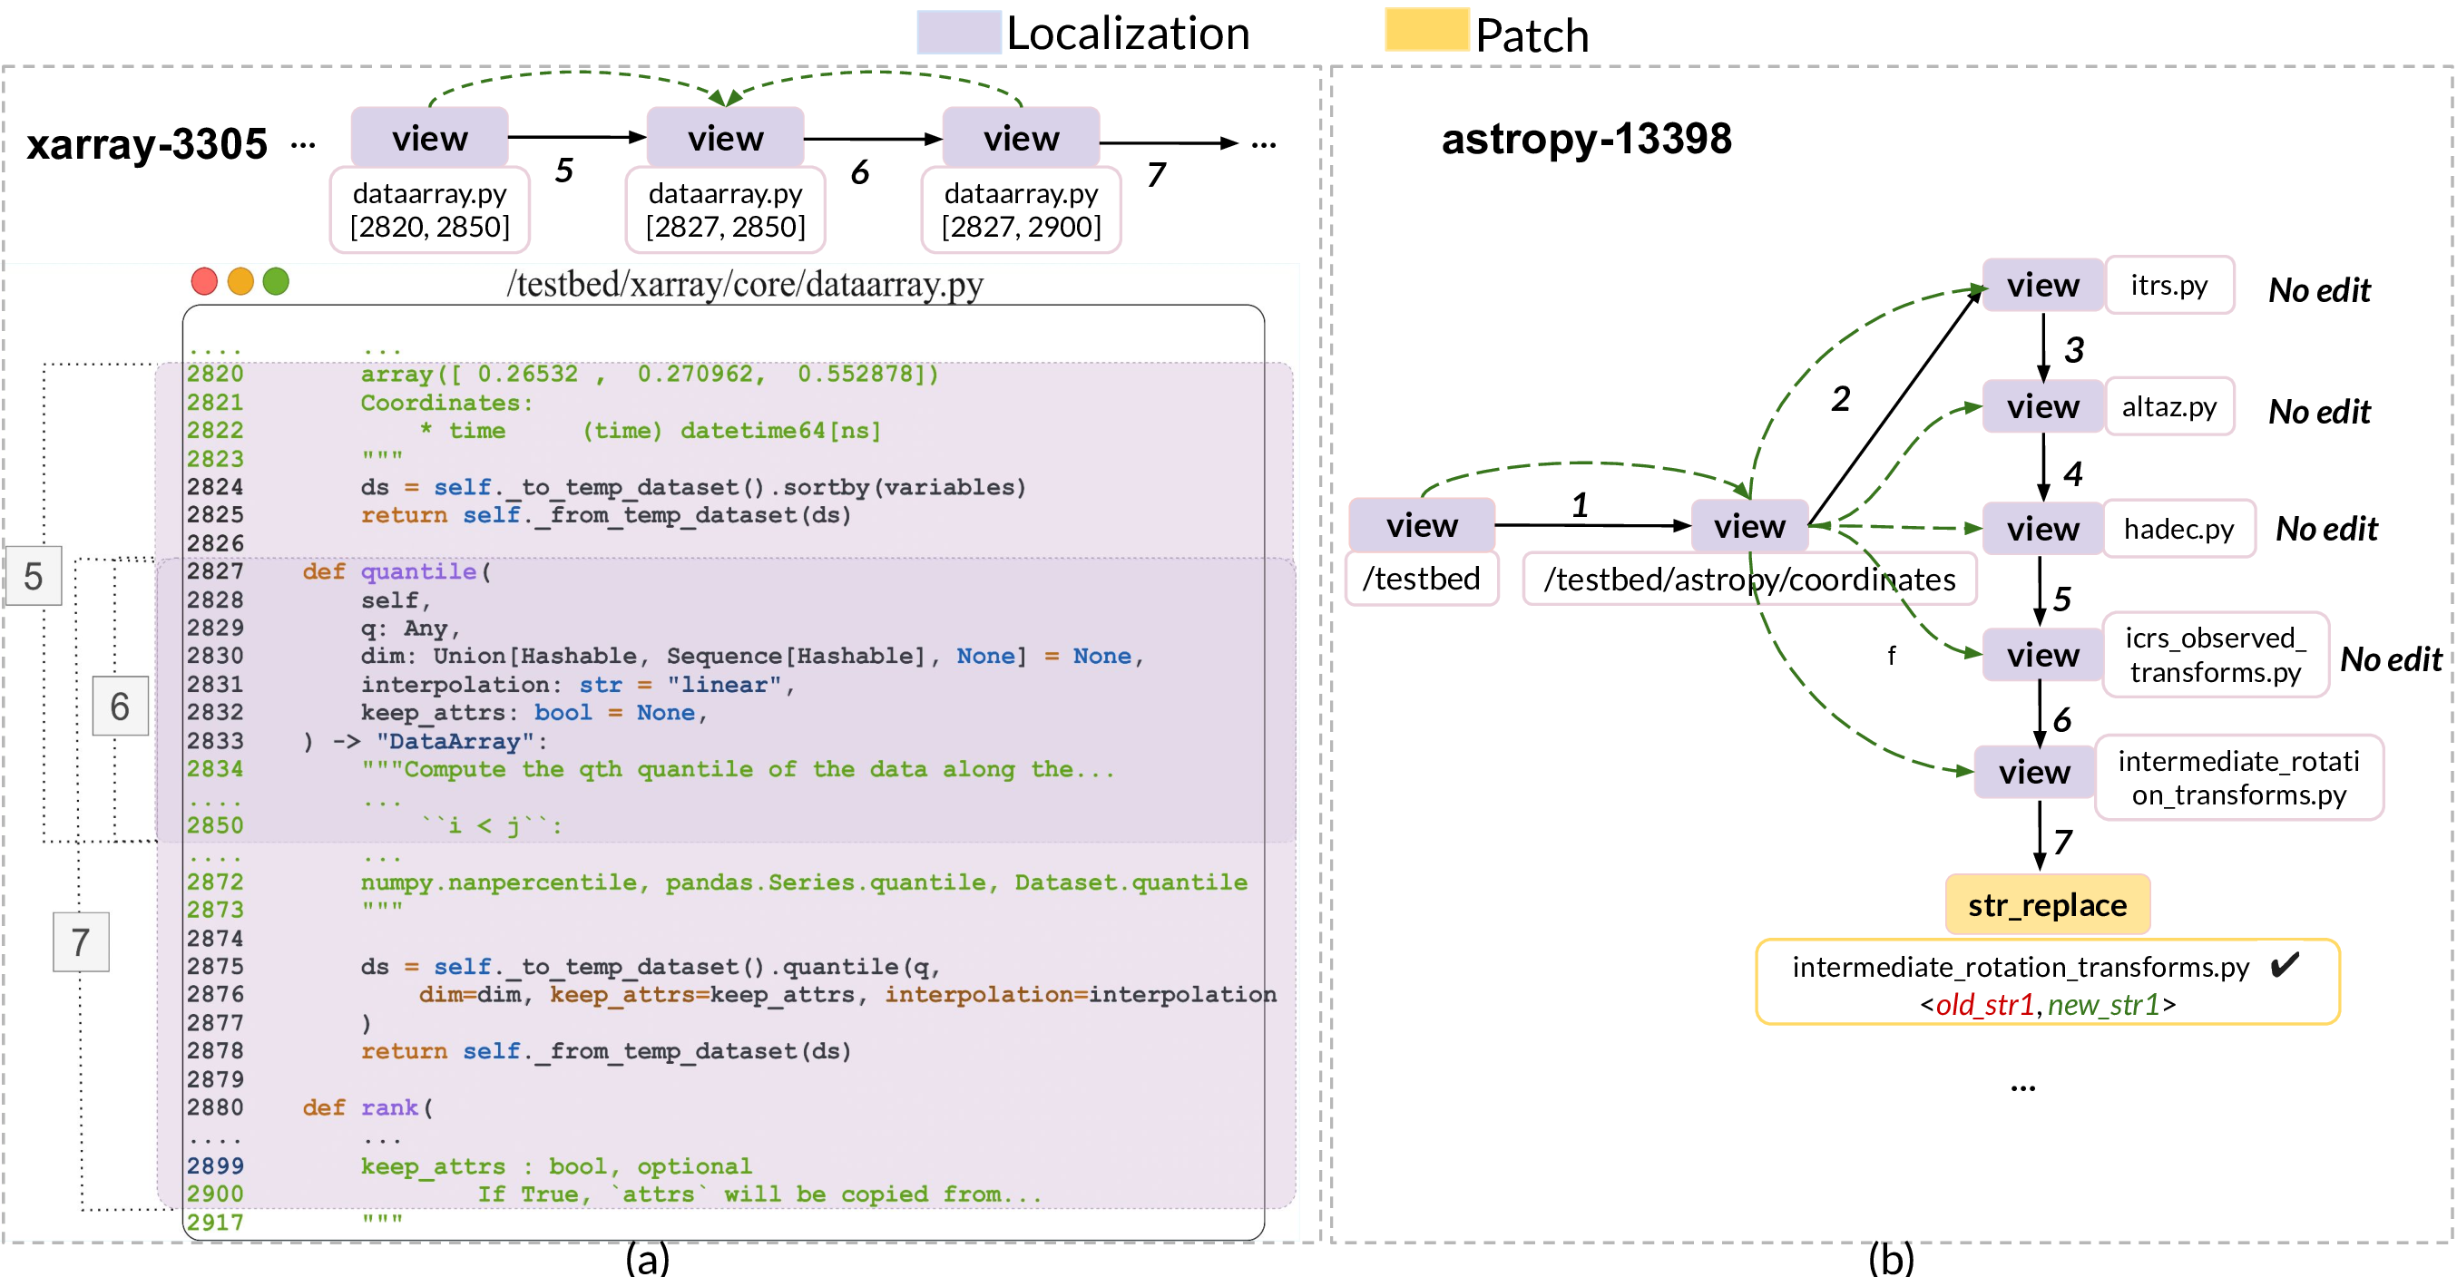Select the middle view badge at the top

click(725, 137)
